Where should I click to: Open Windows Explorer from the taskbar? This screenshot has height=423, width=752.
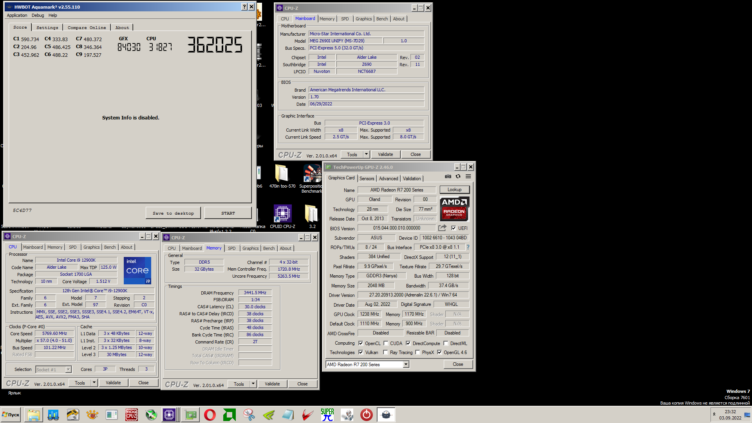(x=34, y=415)
